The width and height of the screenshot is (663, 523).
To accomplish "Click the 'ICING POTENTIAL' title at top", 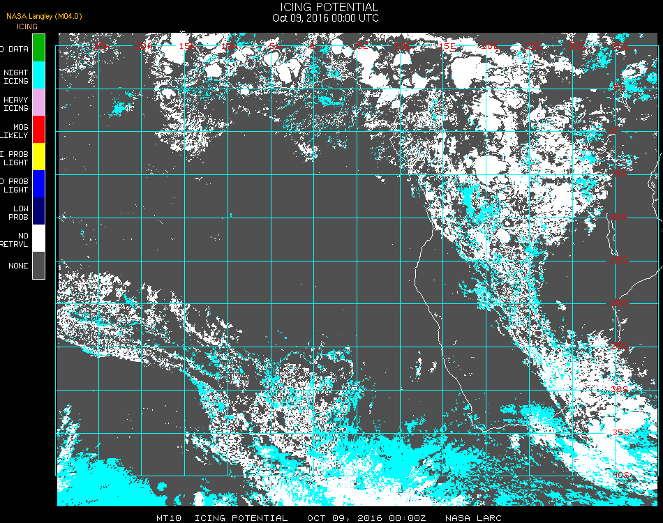I will [329, 7].
